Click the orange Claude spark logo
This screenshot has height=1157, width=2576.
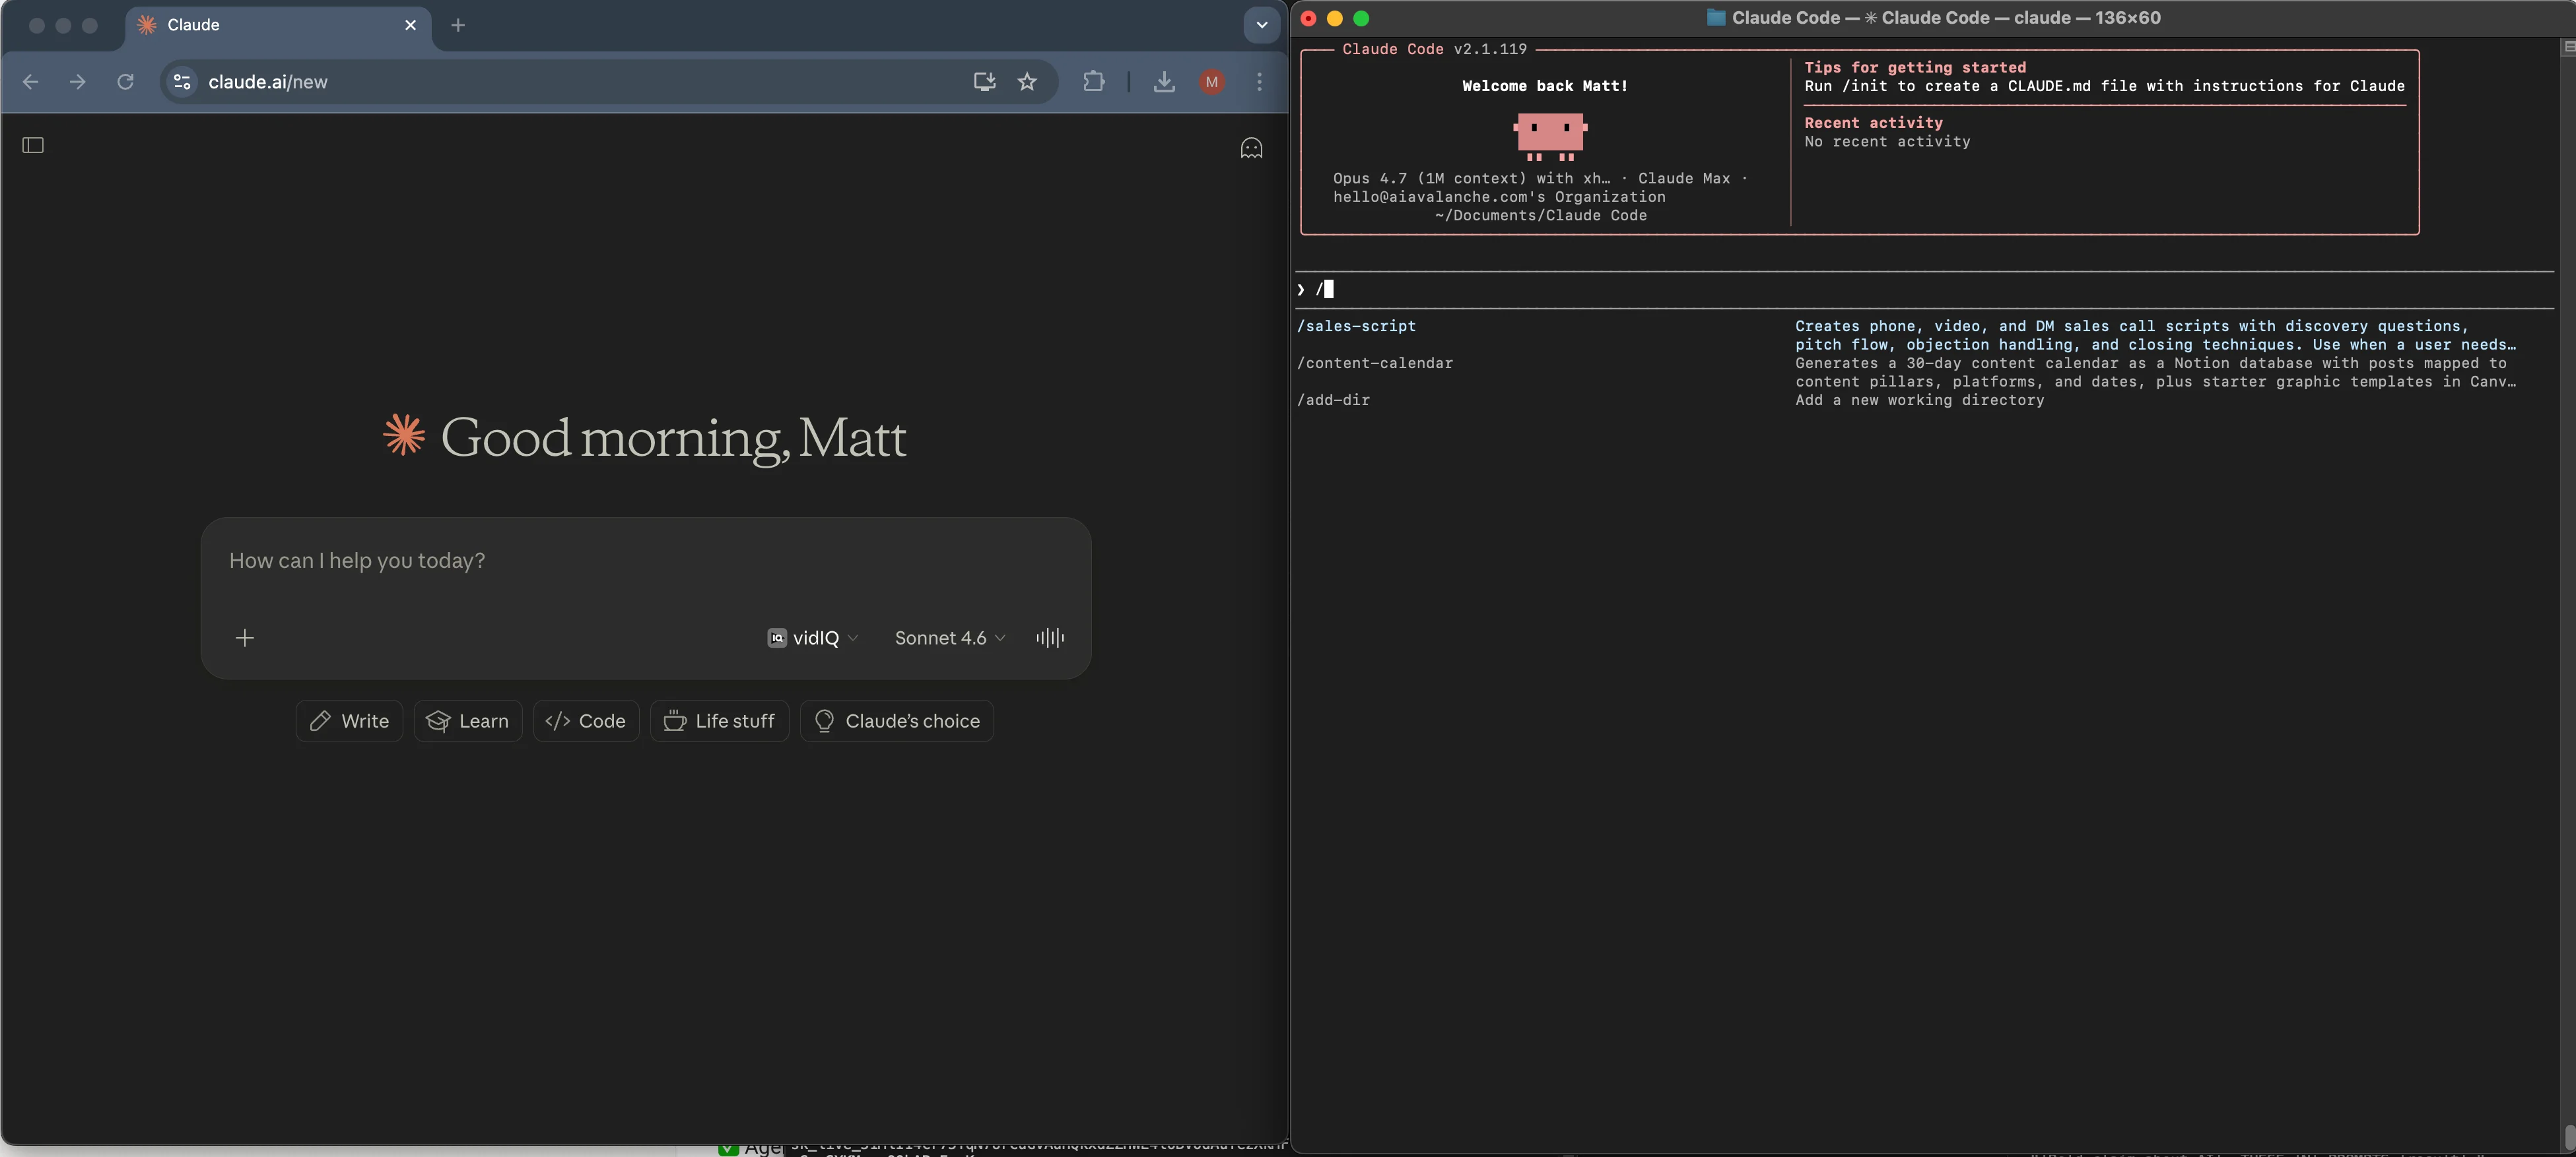pos(404,435)
